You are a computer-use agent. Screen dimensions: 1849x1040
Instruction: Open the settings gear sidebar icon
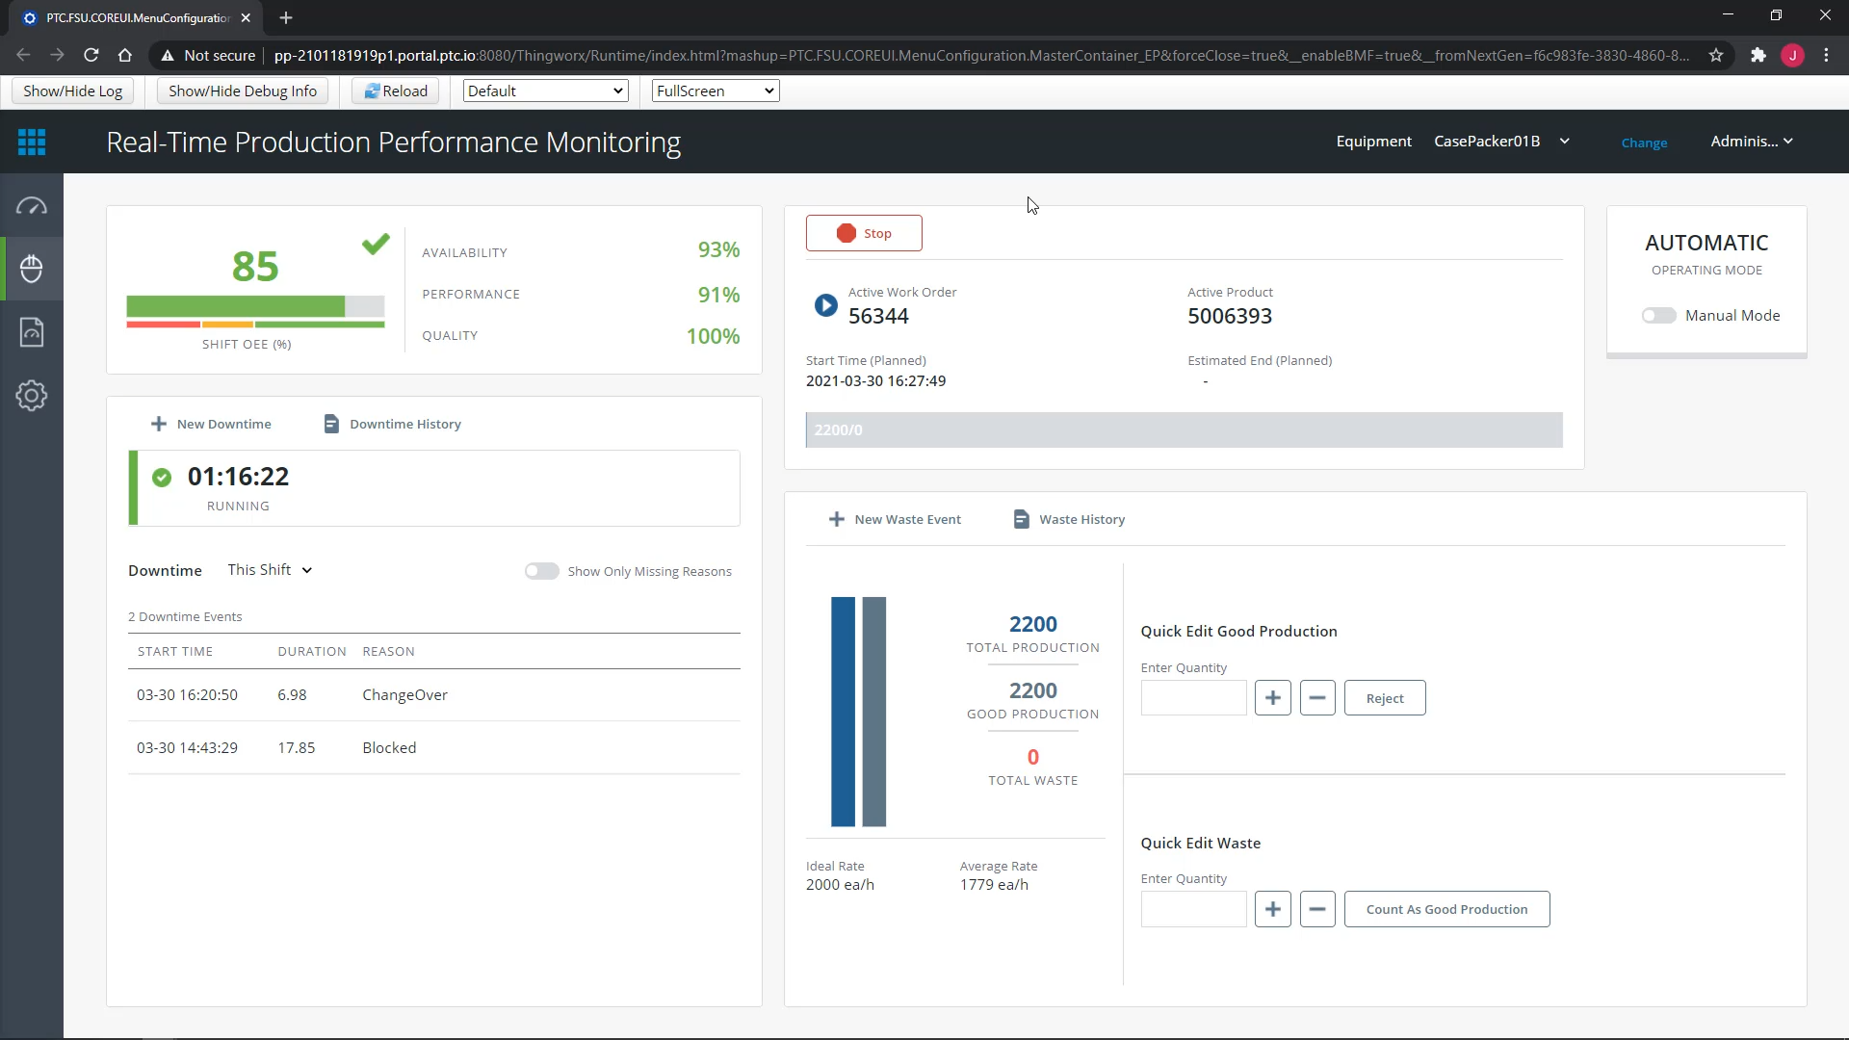tap(32, 396)
